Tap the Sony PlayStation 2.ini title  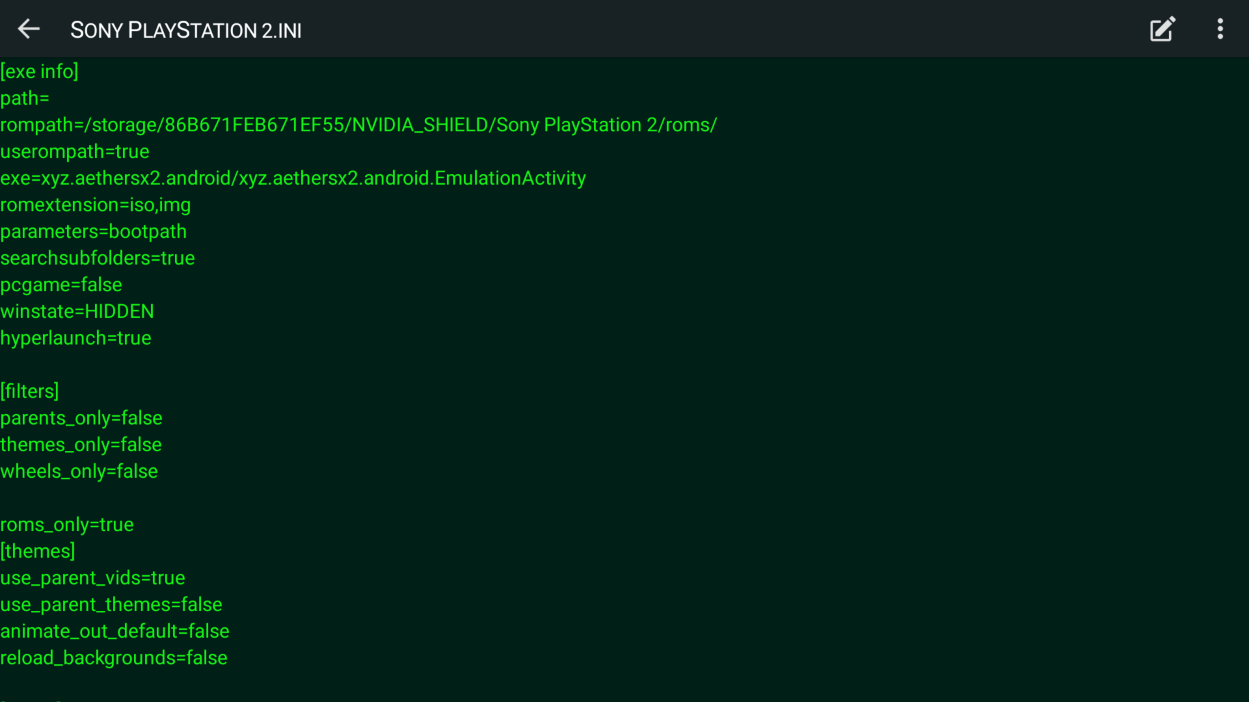point(185,30)
